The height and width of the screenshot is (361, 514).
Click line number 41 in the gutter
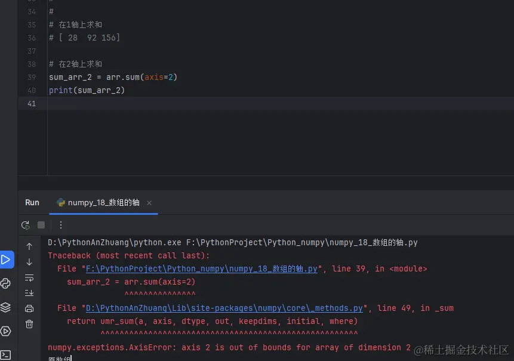pyautogui.click(x=32, y=103)
